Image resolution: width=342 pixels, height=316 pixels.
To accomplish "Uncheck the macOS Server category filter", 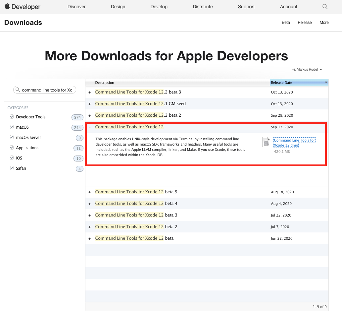I will [x=12, y=137].
